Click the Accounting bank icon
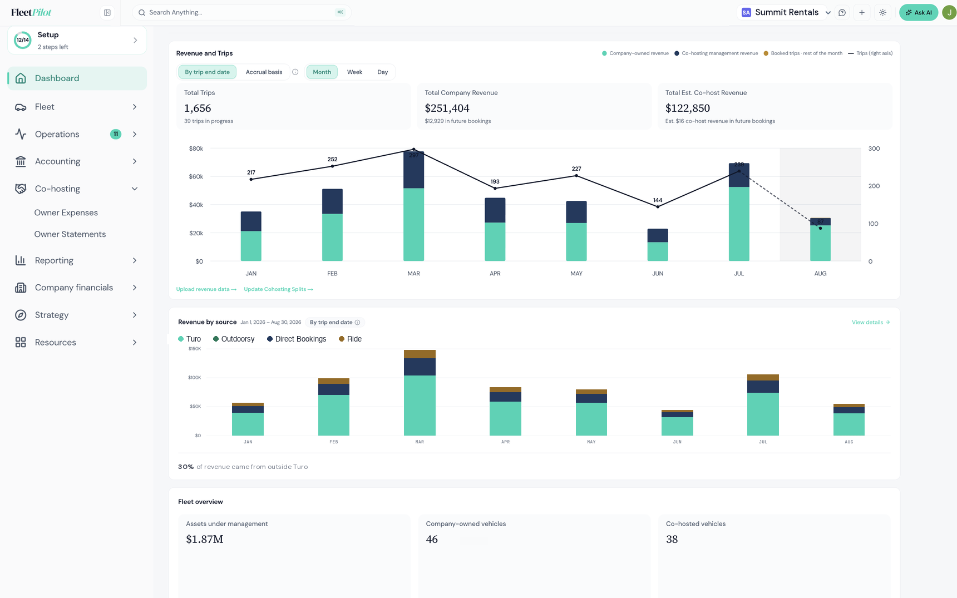Image resolution: width=957 pixels, height=598 pixels. [21, 161]
